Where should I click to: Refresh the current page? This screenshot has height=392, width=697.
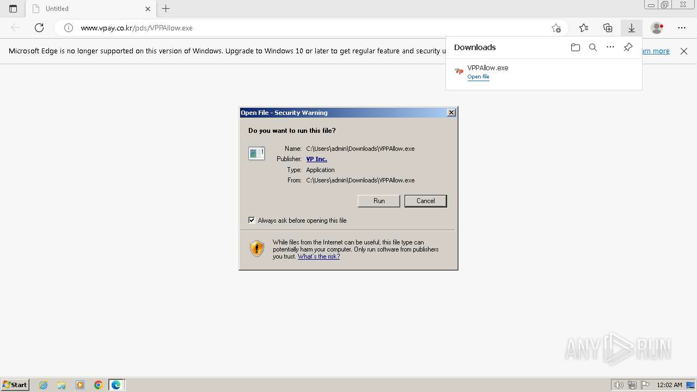tap(39, 28)
